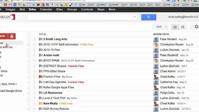Viewport: 199px width, 112px height.
Task: Open the ER bookmarks folder
Action: coord(82,5)
